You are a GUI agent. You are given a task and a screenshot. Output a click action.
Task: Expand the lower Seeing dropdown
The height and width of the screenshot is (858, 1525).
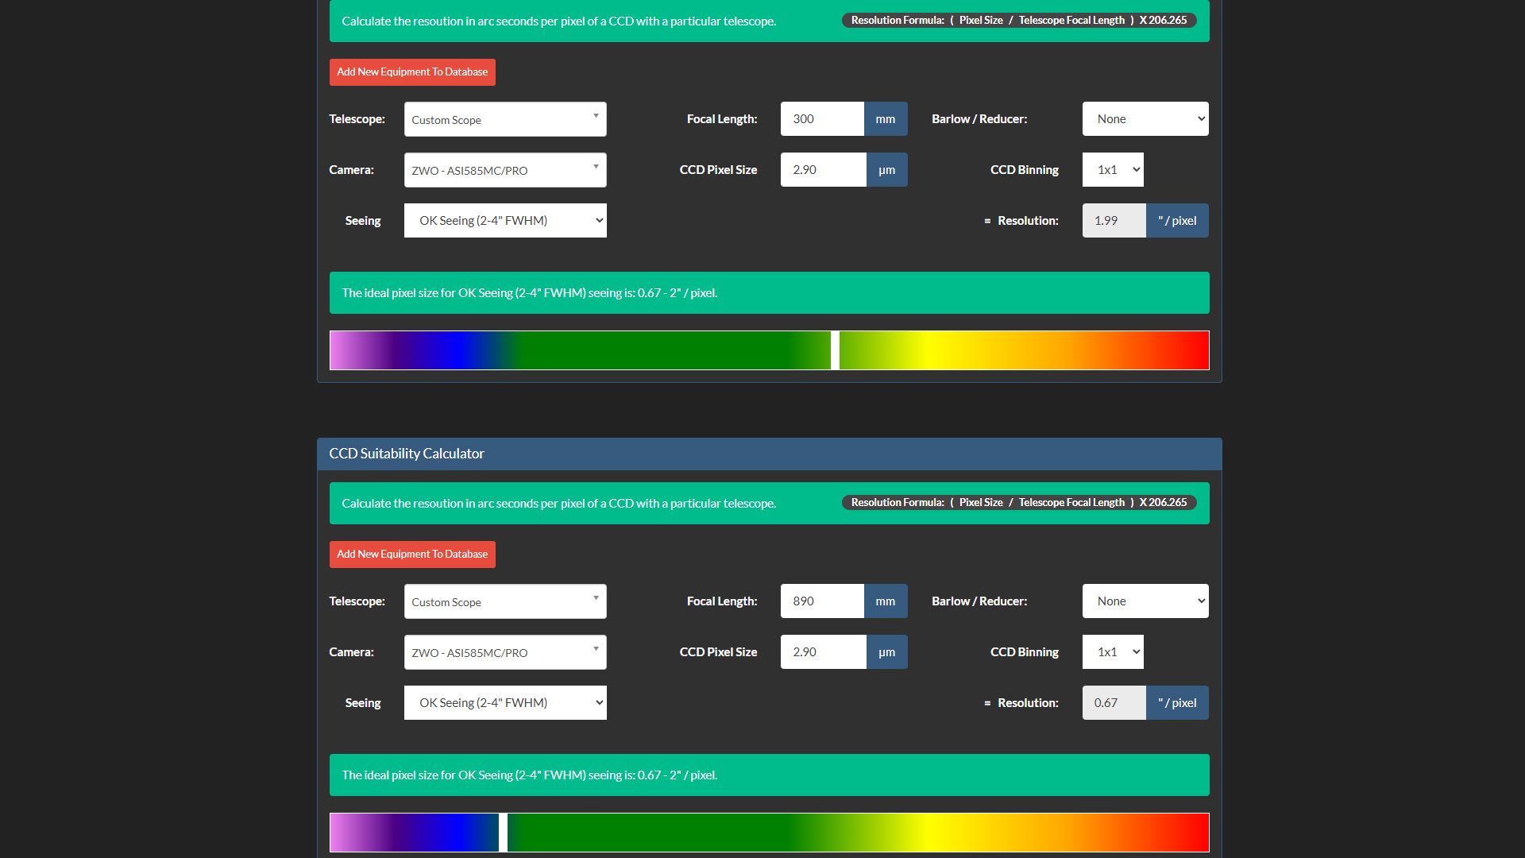click(505, 703)
